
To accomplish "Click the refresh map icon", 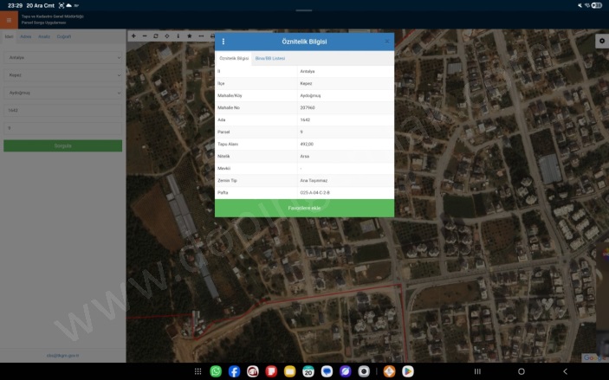I will [x=156, y=36].
